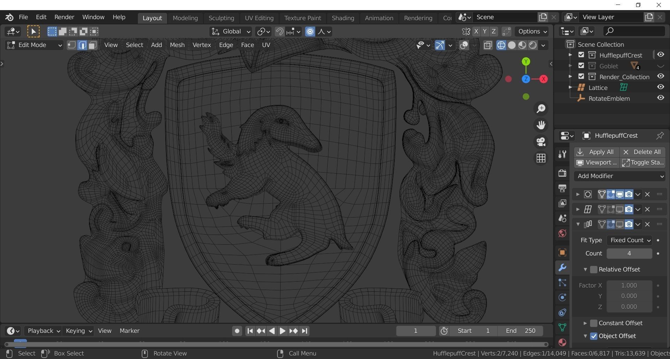
Task: Click the pan view hand icon
Action: (541, 125)
